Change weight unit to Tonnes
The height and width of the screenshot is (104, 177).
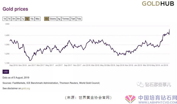pos(66,19)
